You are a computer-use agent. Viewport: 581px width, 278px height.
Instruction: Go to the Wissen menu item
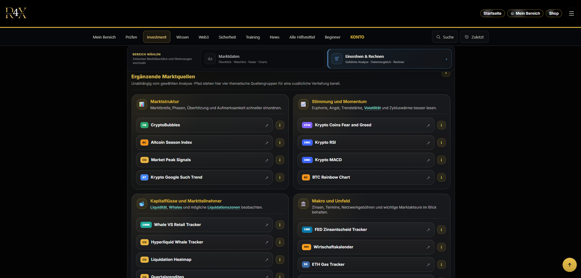click(182, 37)
